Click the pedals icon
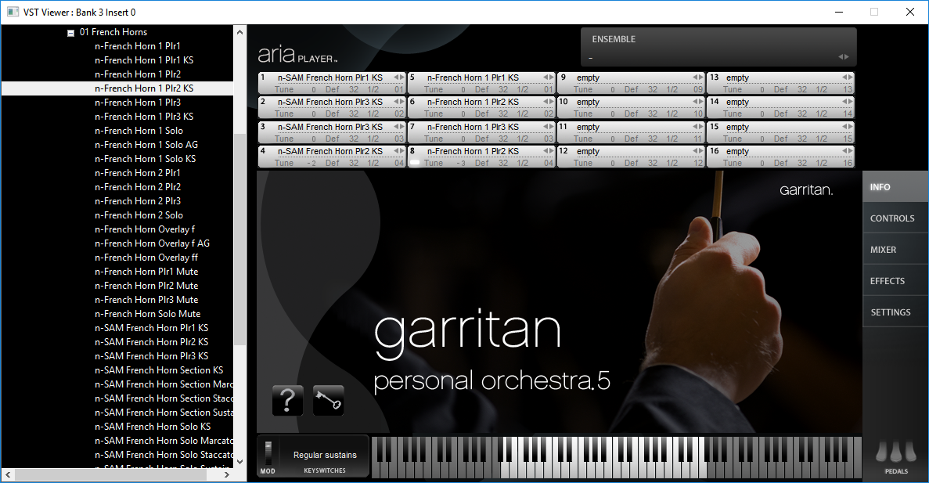Screen dimensions: 929x483 [895, 452]
